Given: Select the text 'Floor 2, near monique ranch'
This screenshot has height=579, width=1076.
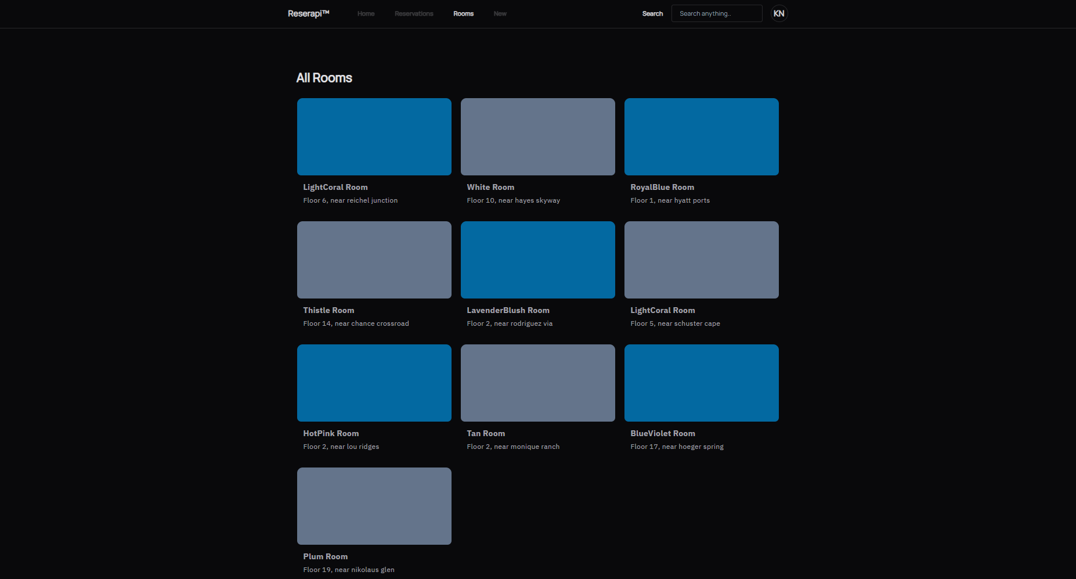Looking at the screenshot, I should [513, 447].
